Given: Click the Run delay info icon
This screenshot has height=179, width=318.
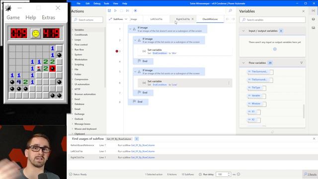Looking at the screenshot, I should (238, 174).
